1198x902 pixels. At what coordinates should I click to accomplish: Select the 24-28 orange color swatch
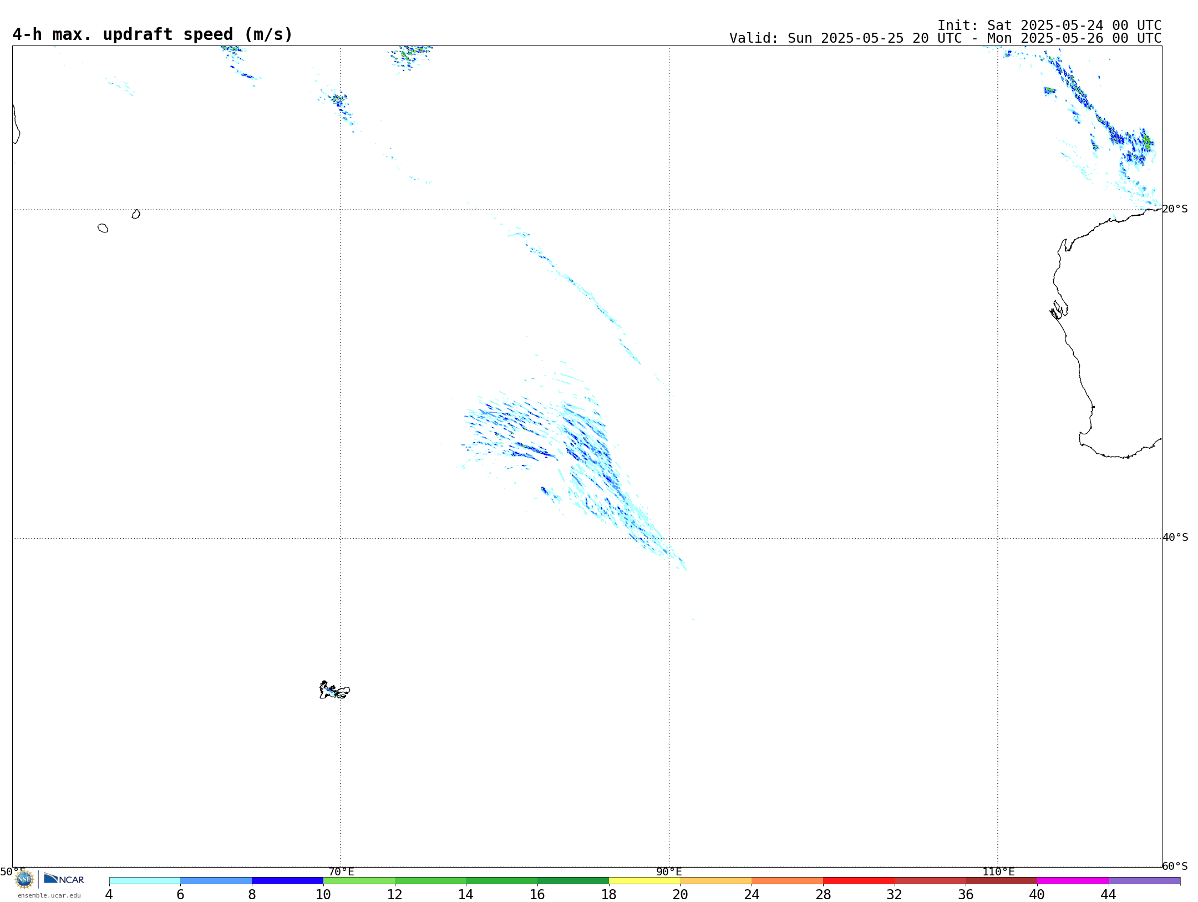[788, 881]
